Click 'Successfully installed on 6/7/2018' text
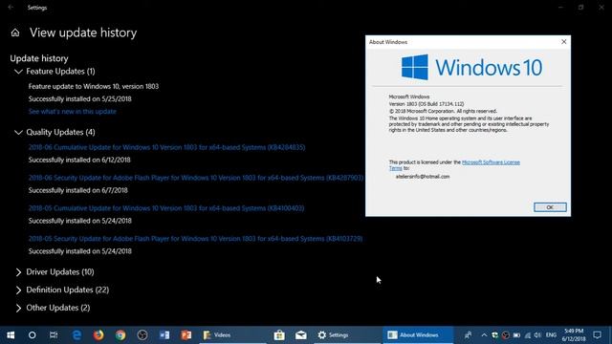Screen dimensions: 612x344 click(78, 190)
